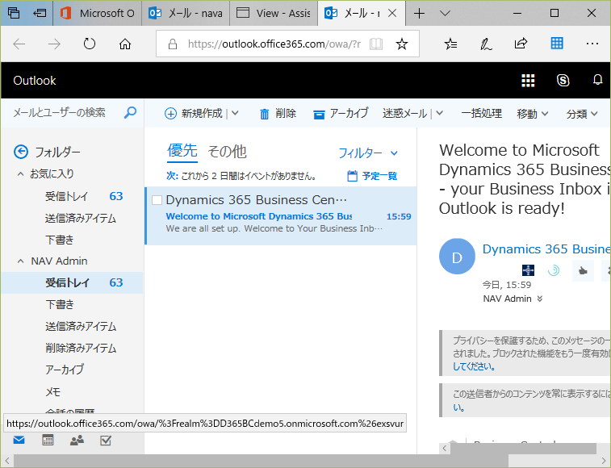The height and width of the screenshot is (468, 611).
Task: Open the agenda calendar icon
Action: pyautogui.click(x=352, y=176)
